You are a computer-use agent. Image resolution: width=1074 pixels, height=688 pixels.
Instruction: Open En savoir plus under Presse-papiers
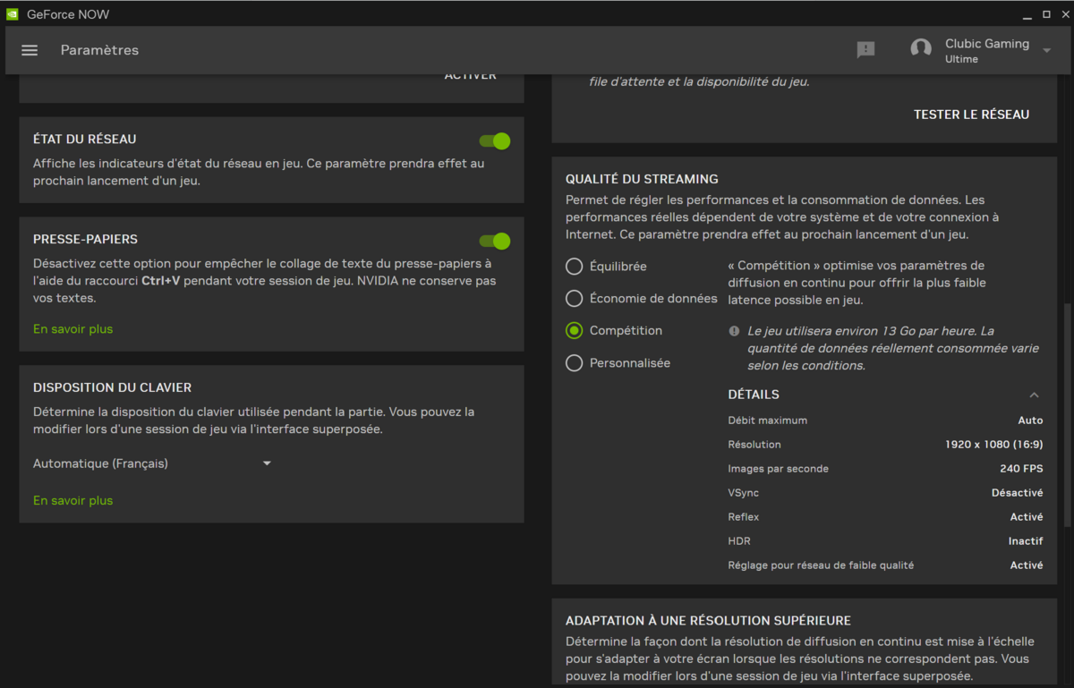73,329
